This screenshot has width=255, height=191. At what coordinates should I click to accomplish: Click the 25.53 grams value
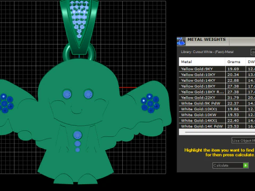pyautogui.click(x=233, y=126)
